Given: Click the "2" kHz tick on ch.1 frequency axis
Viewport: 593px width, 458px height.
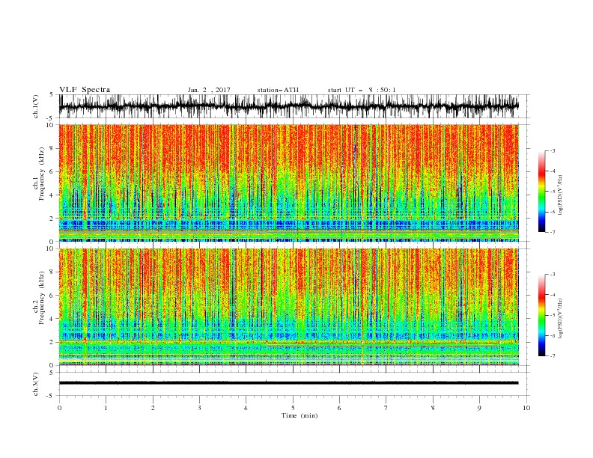Looking at the screenshot, I should (x=52, y=218).
